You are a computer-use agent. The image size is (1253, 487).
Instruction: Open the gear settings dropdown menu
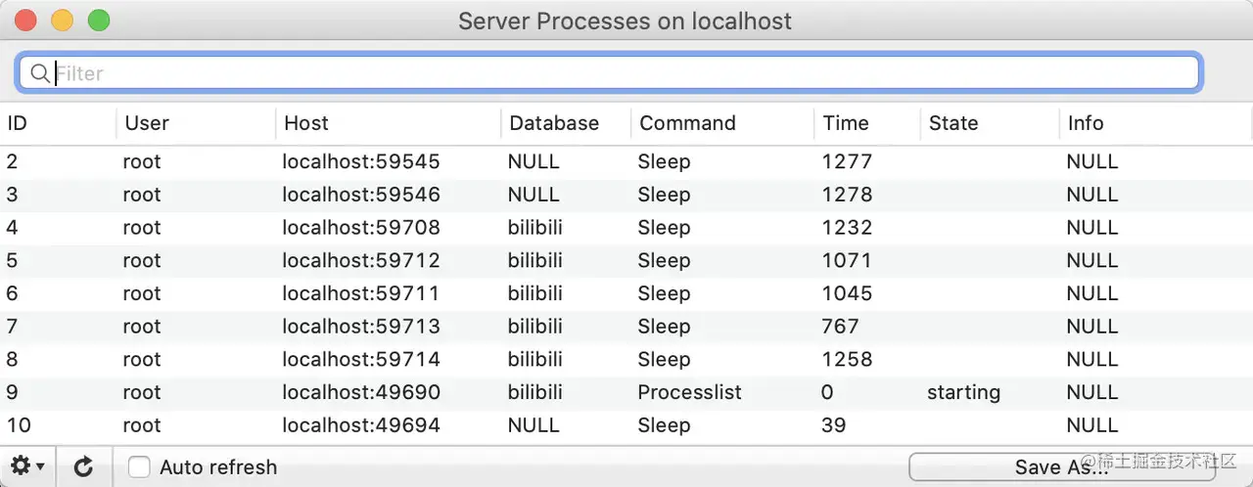pos(27,467)
